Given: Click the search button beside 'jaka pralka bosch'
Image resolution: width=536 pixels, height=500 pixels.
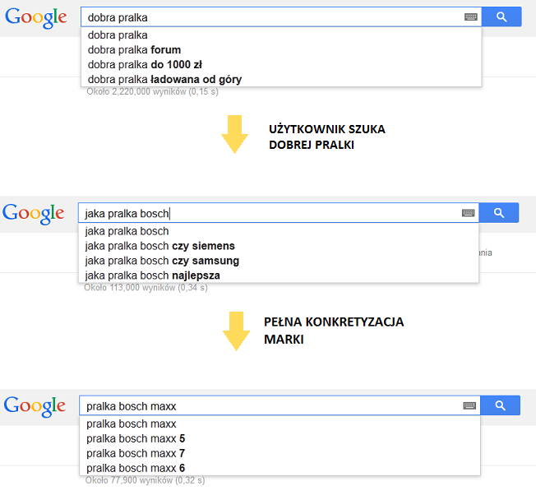Looking at the screenshot, I should pyautogui.click(x=499, y=213).
